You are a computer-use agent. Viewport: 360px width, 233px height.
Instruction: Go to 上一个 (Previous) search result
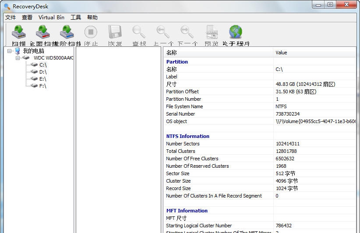click(163, 33)
